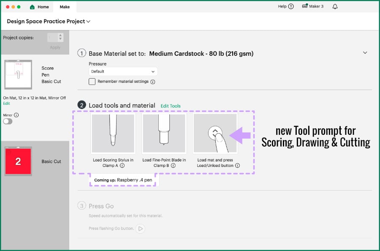
Task: Increase project copies with up arrow
Action: pos(60,35)
